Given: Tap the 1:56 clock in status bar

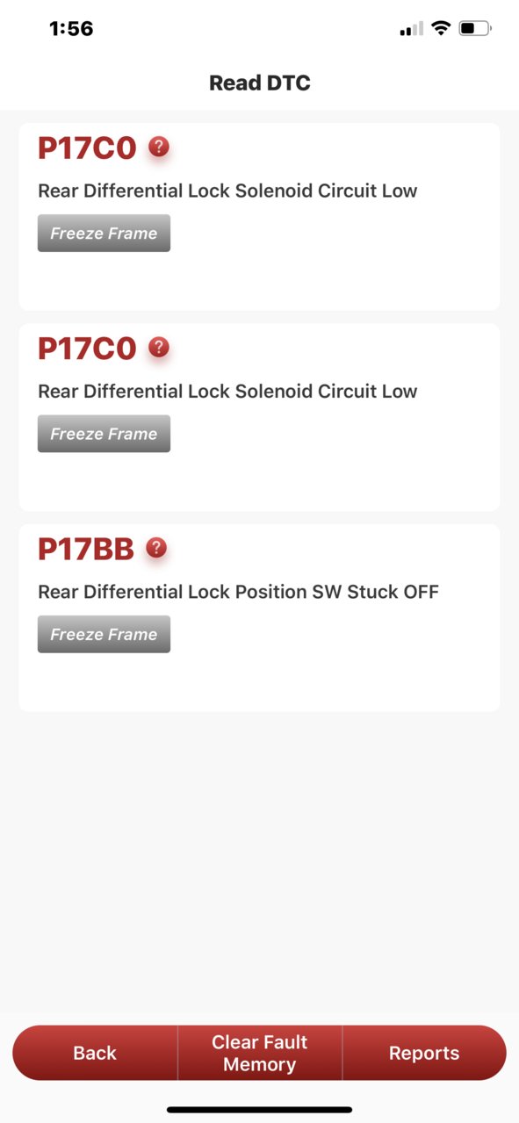Looking at the screenshot, I should click(71, 29).
